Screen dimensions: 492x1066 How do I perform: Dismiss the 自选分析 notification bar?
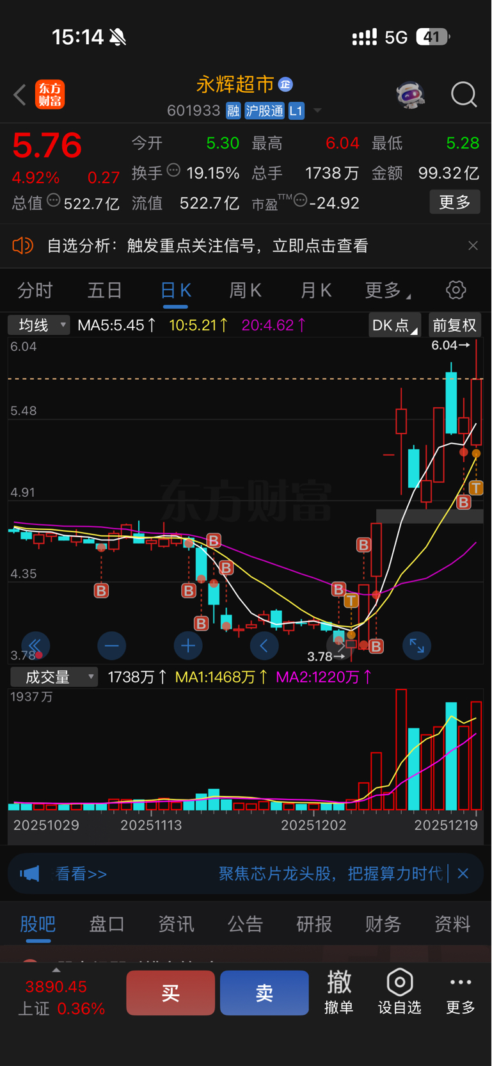click(x=473, y=246)
